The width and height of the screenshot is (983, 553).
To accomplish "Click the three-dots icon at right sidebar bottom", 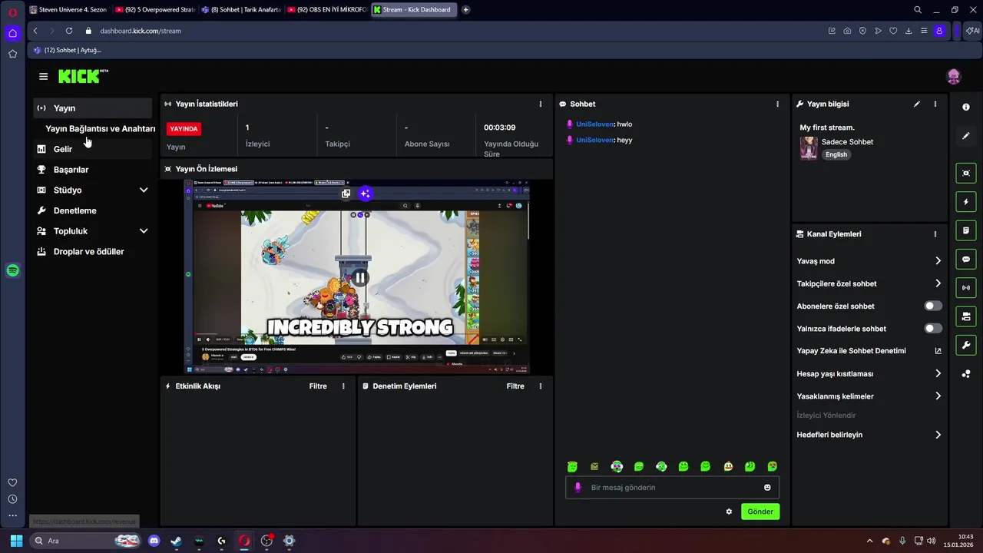I will tap(966, 374).
